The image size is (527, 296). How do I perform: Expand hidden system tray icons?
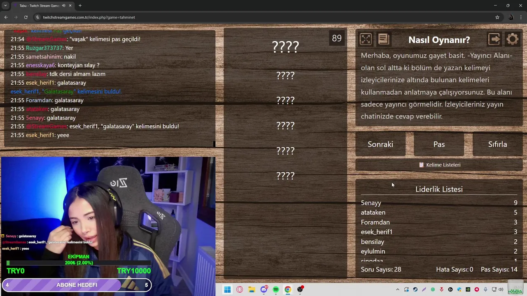click(398, 289)
